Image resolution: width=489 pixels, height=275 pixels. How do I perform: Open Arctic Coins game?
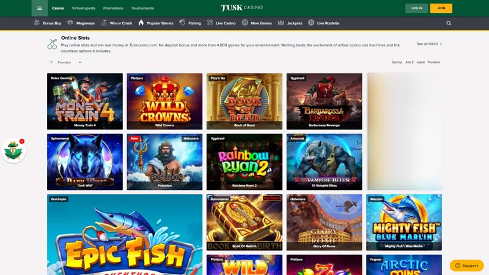[x=404, y=265]
